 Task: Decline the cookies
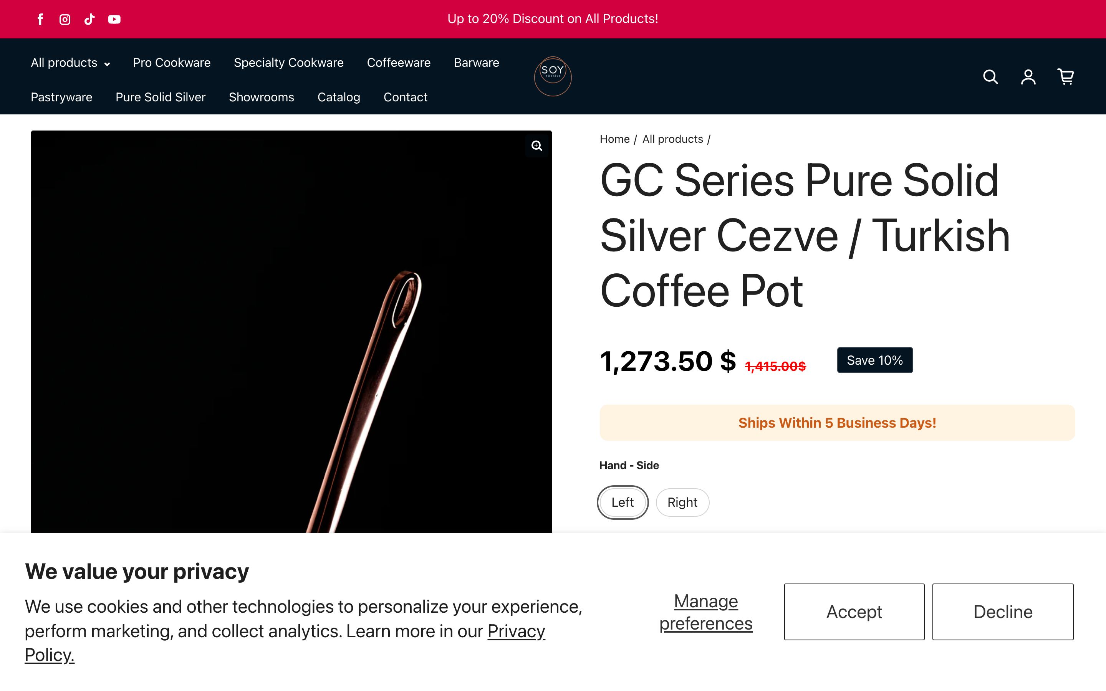pyautogui.click(x=1002, y=612)
